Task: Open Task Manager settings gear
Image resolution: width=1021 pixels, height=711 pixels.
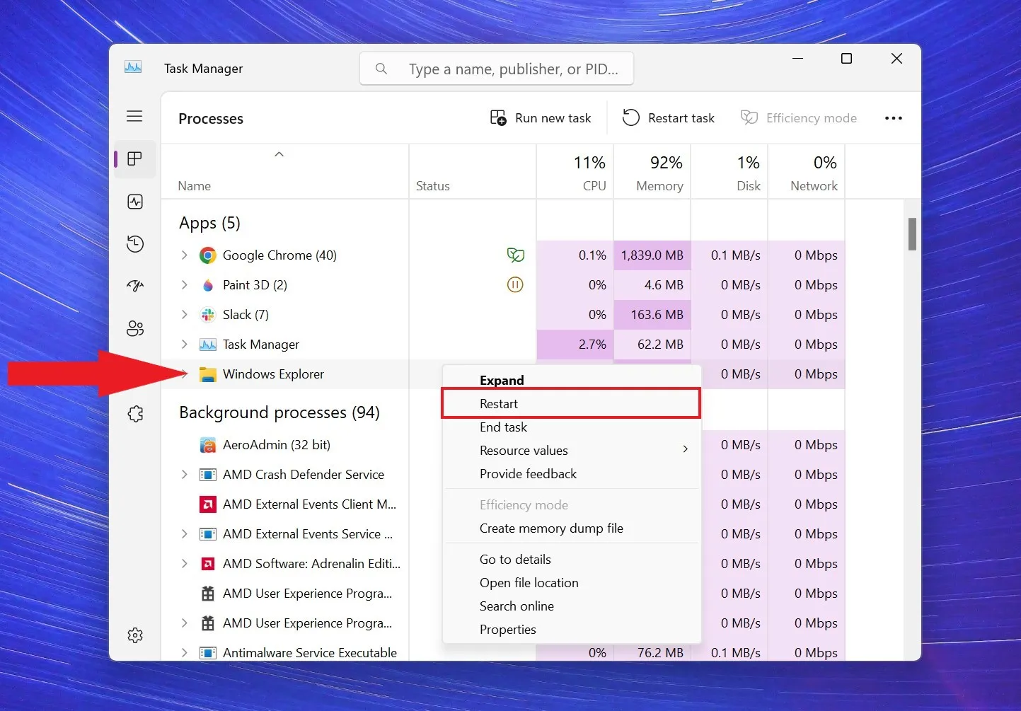Action: [135, 635]
